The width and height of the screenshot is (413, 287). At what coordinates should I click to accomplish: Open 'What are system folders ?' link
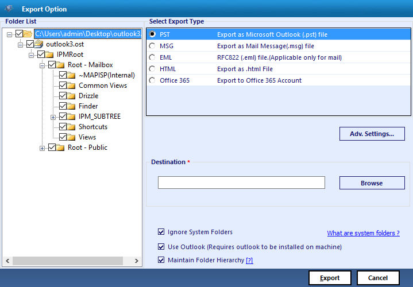363,233
